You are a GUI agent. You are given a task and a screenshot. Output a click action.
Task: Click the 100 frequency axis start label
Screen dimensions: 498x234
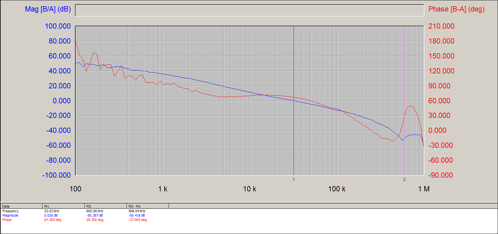76,189
